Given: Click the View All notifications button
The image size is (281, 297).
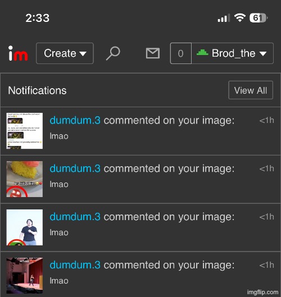Looking at the screenshot, I should tap(251, 90).
